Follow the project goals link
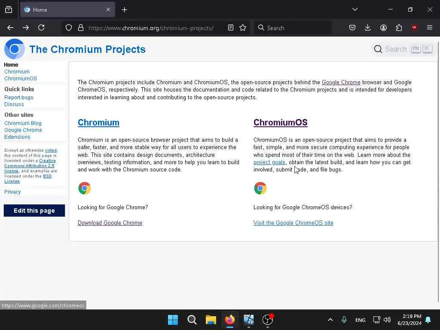The width and height of the screenshot is (440, 330). (x=269, y=162)
